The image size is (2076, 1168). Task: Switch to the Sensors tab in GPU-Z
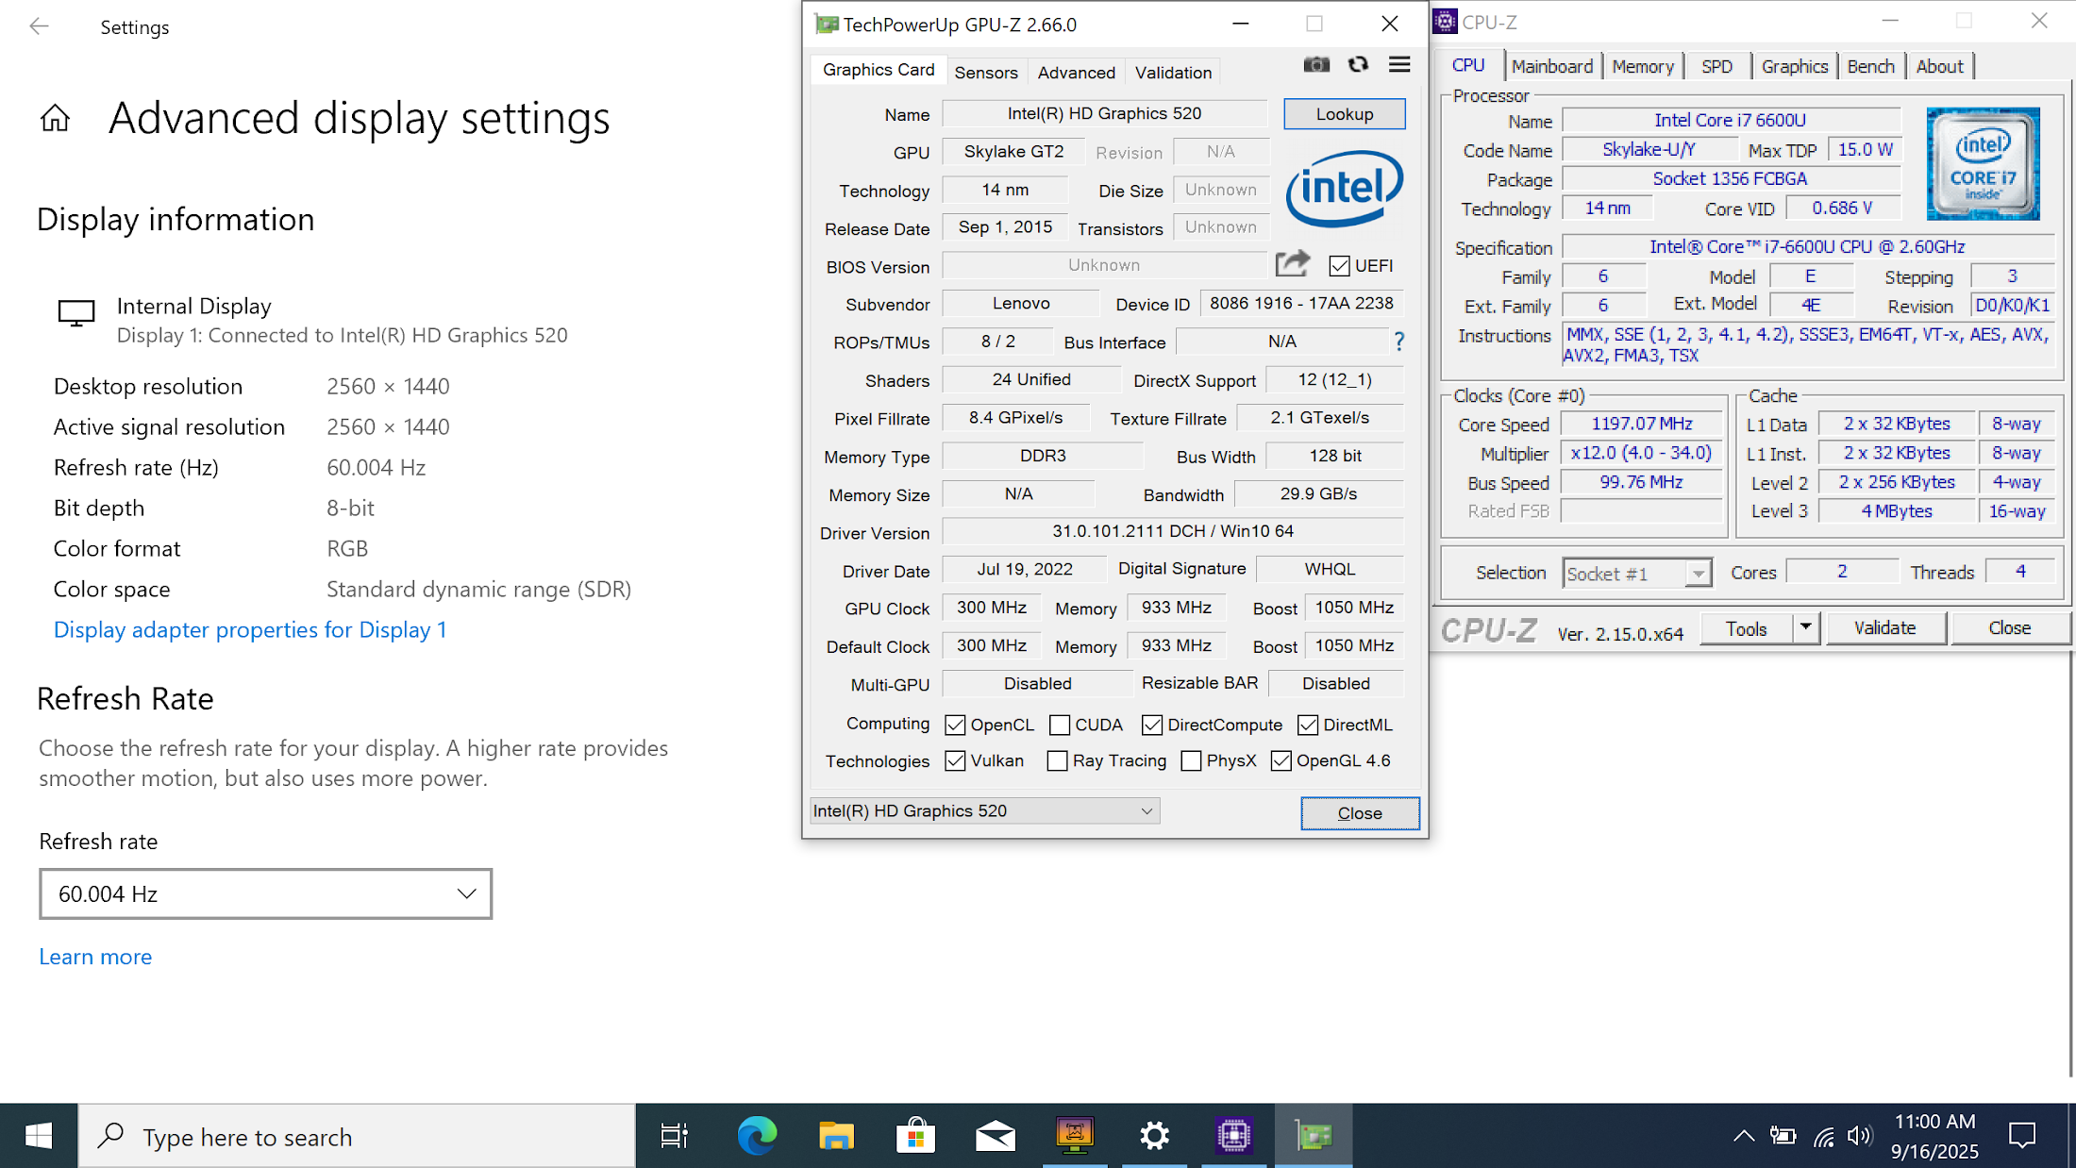pyautogui.click(x=985, y=73)
